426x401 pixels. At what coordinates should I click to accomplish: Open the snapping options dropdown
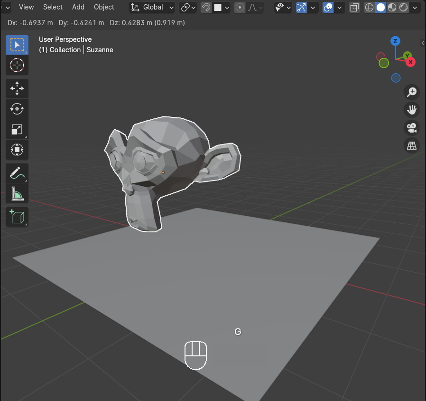coord(222,7)
